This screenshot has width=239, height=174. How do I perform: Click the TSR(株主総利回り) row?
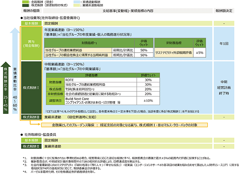101,89
